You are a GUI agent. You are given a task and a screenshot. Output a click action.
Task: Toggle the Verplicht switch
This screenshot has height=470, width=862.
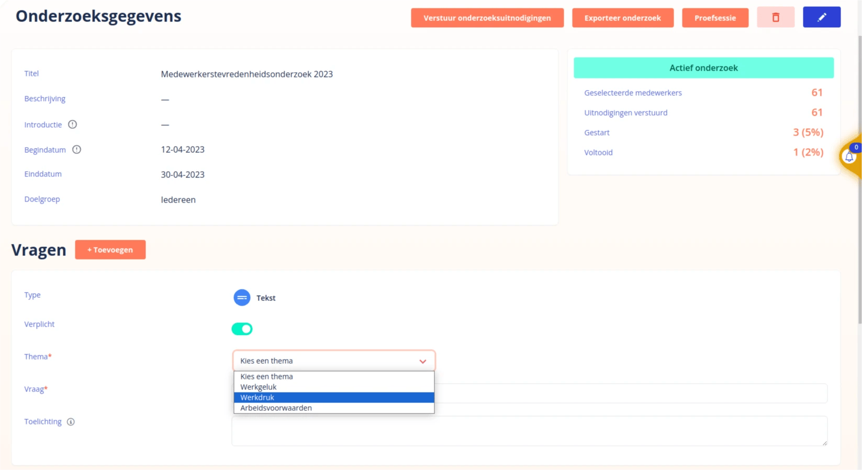coord(242,329)
